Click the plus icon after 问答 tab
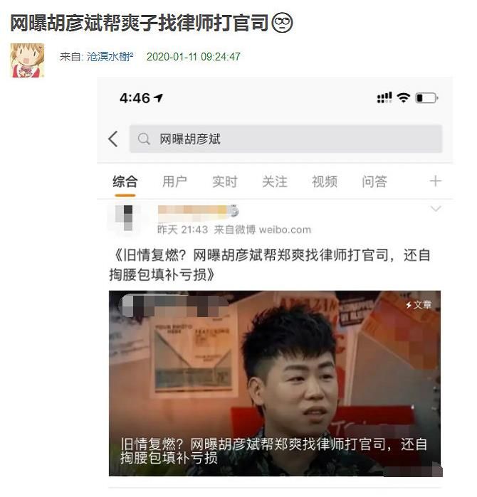 (x=436, y=181)
